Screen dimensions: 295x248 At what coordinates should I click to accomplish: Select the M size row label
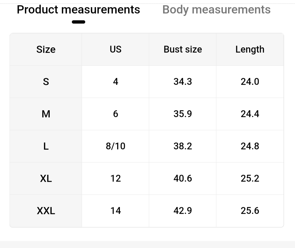tap(46, 114)
